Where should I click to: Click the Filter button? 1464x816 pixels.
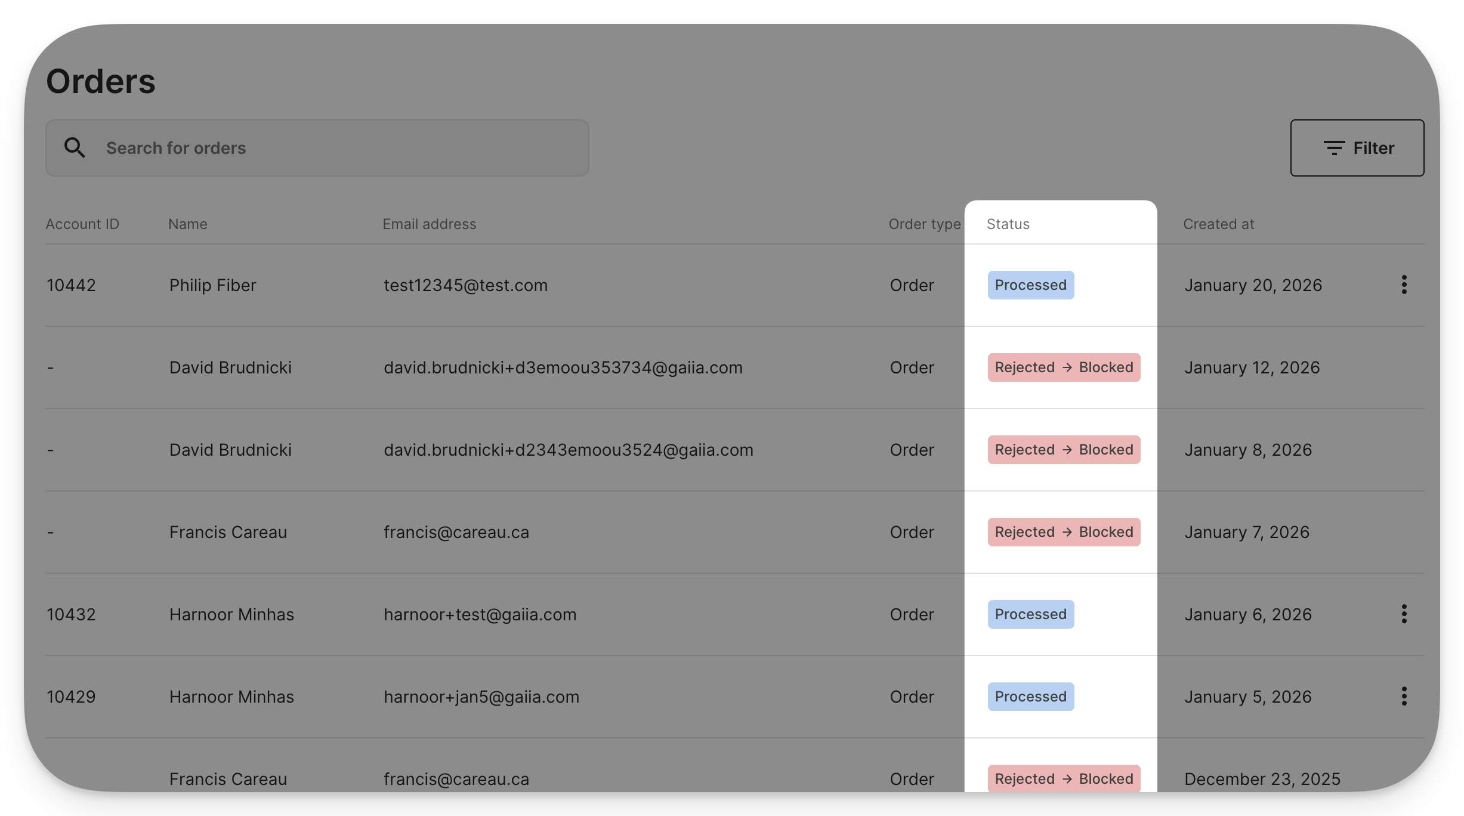coord(1357,148)
